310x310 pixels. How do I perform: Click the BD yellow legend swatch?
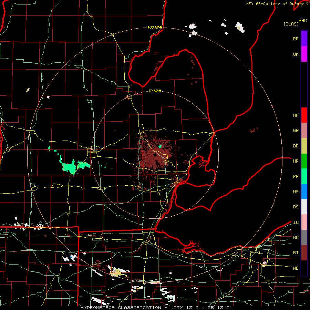coord(304,146)
